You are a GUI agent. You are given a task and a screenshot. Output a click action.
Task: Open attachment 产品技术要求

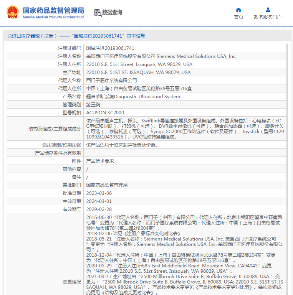point(100,161)
